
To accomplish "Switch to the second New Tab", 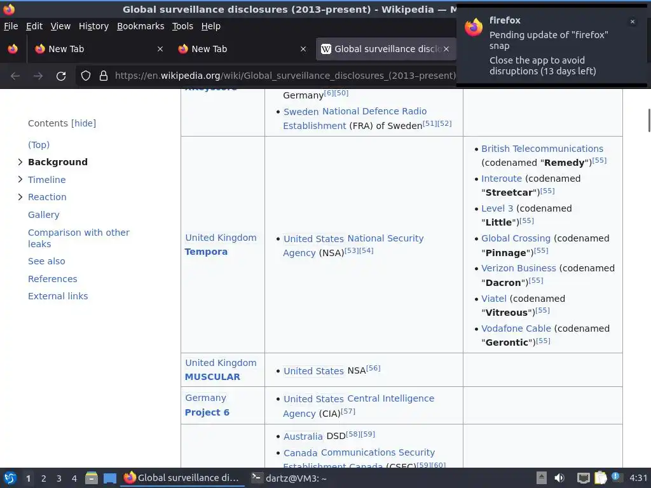I will pos(241,49).
